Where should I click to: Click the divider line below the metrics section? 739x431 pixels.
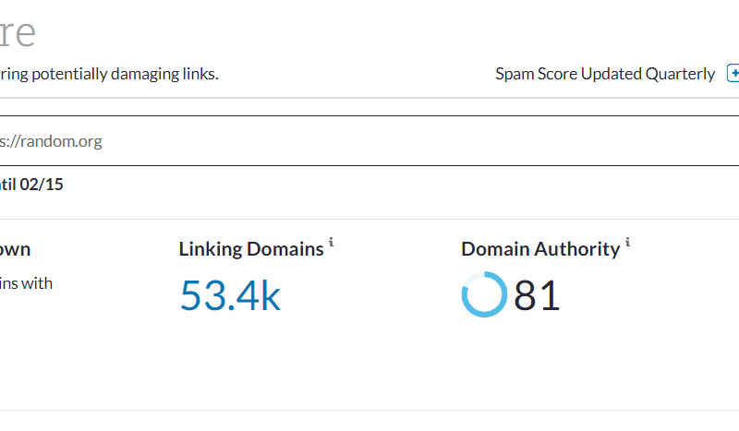point(369,410)
